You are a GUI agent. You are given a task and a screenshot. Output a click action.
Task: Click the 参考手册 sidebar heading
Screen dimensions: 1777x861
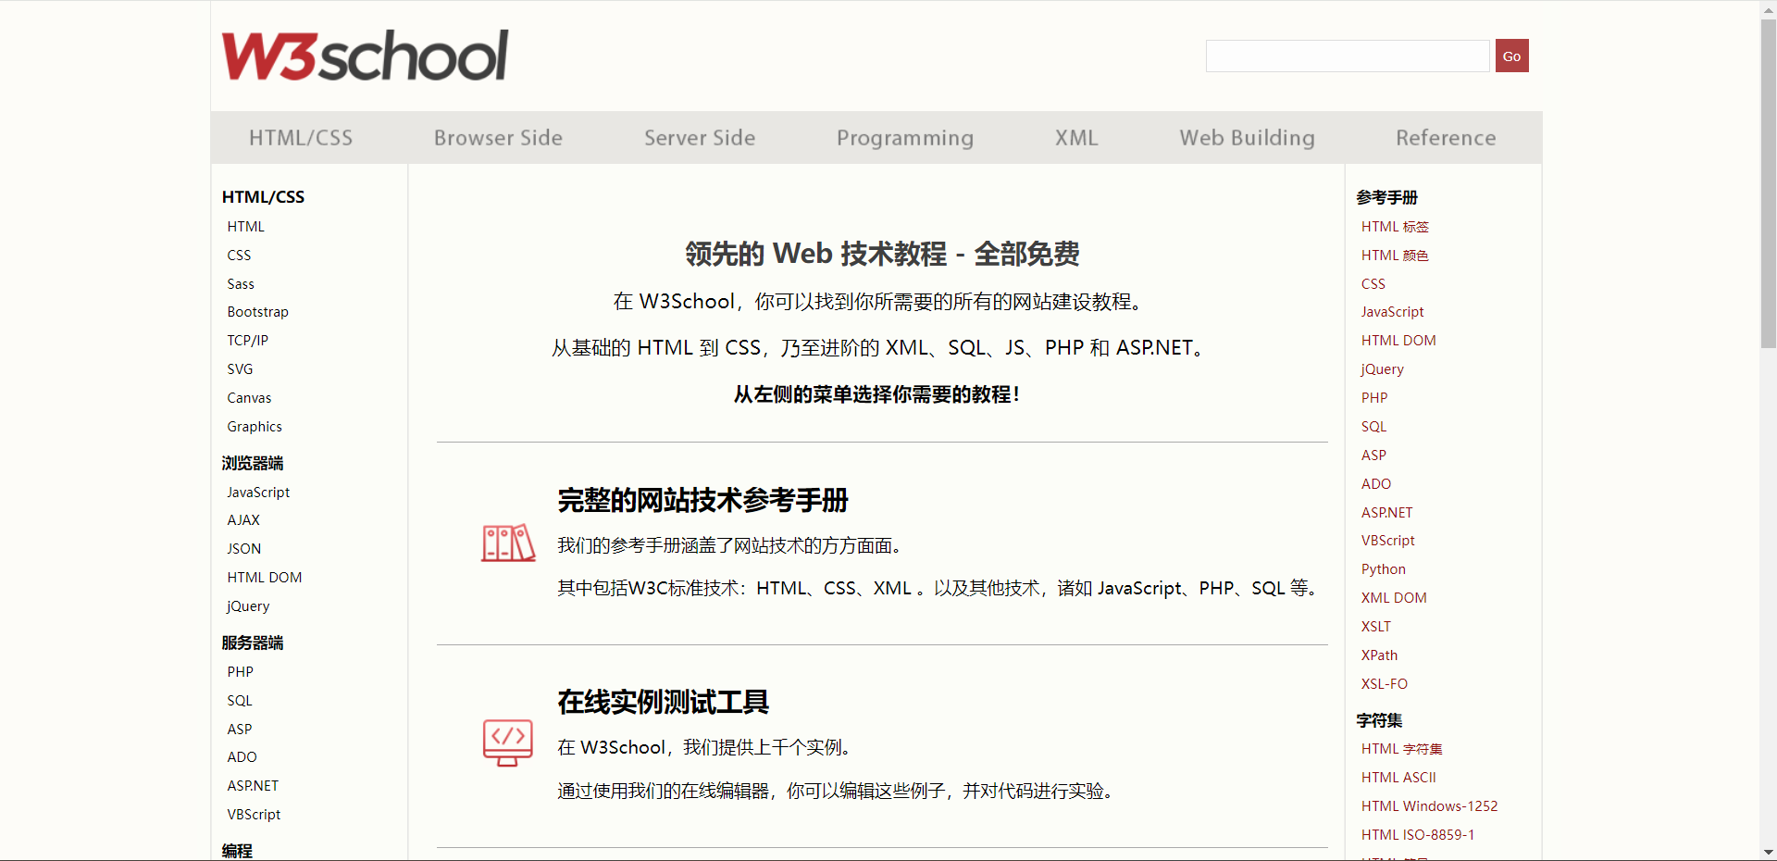[1386, 197]
